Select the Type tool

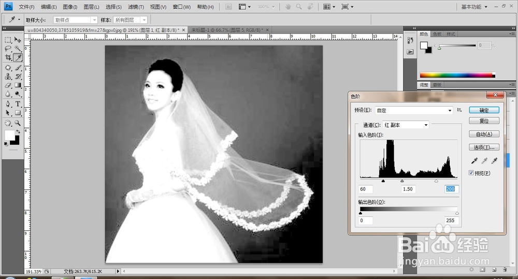[18, 104]
